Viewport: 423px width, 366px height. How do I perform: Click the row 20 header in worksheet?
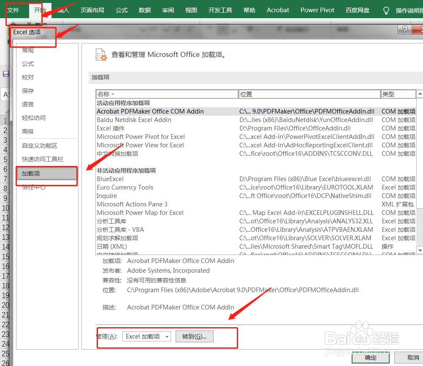[5, 305]
